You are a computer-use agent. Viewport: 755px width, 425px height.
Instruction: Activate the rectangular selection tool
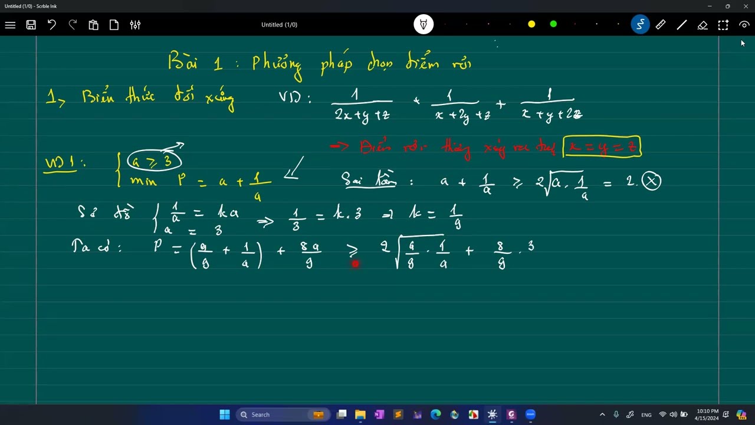point(723,25)
